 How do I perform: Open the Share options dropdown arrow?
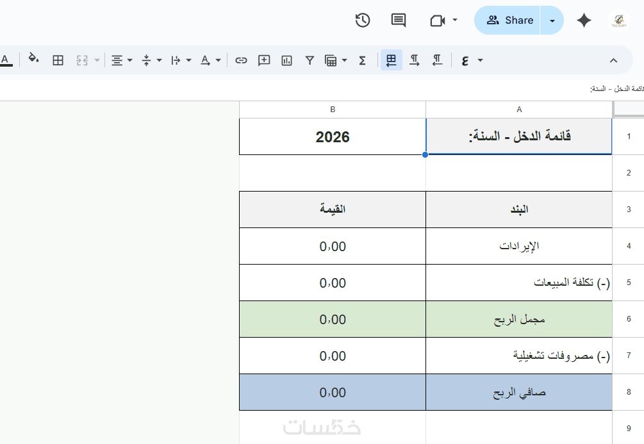tap(552, 21)
